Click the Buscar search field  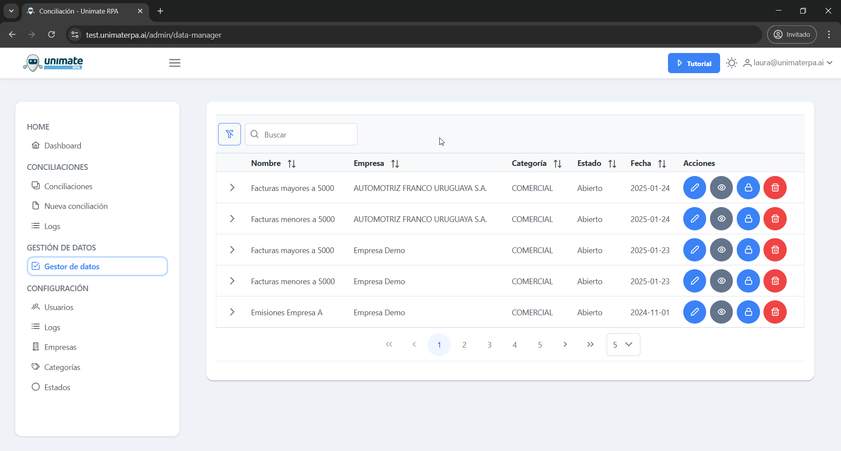click(x=301, y=134)
